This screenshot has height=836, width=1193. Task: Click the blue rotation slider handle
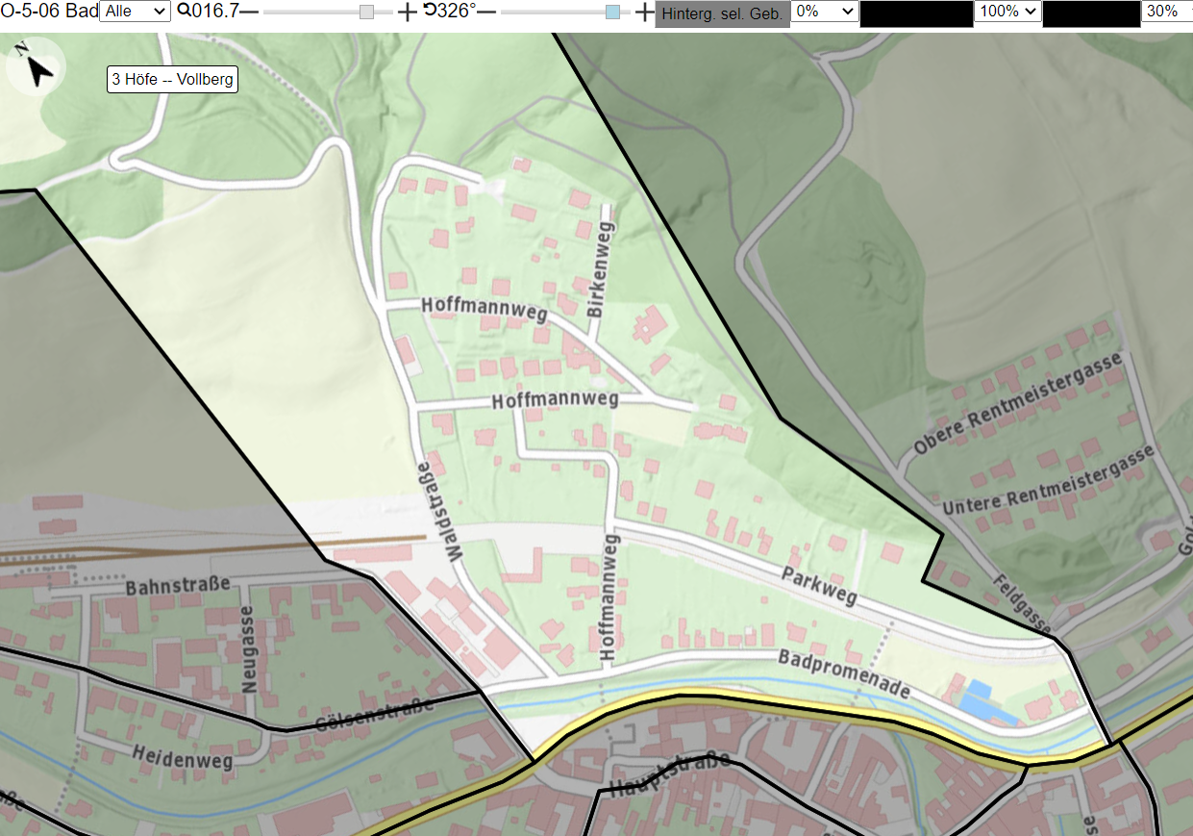point(612,12)
